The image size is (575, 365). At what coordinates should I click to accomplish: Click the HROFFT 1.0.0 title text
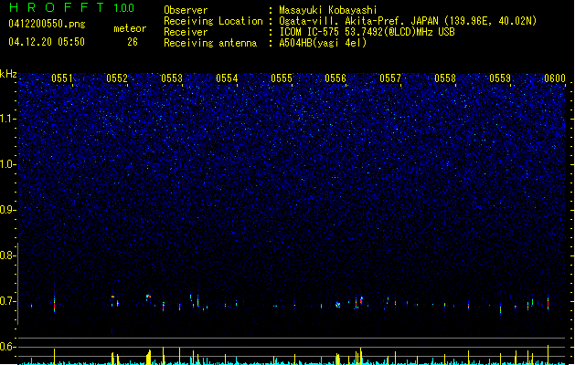(72, 7)
